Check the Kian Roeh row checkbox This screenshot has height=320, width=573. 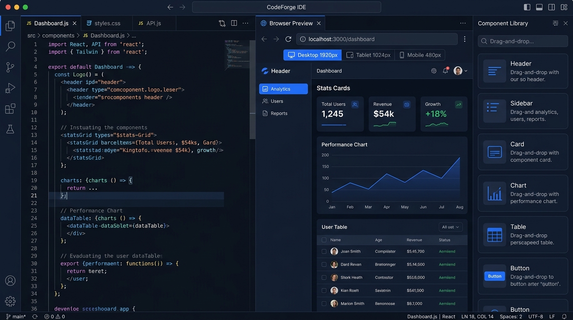324,290
